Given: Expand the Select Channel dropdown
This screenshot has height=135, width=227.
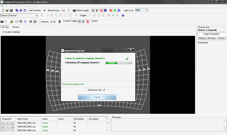Looking at the screenshot, I should tap(37, 16).
